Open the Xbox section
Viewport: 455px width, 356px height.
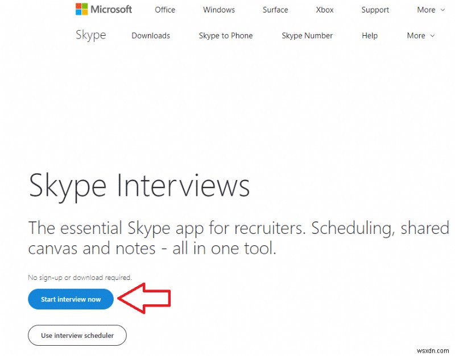(x=324, y=10)
